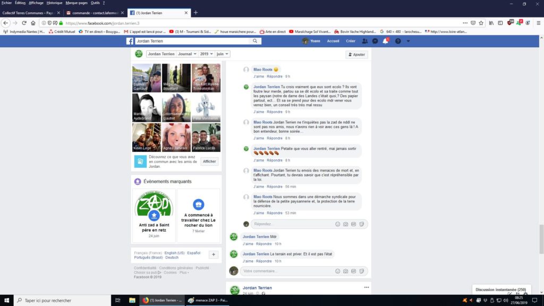Click the Ajouter friend button

356,54
